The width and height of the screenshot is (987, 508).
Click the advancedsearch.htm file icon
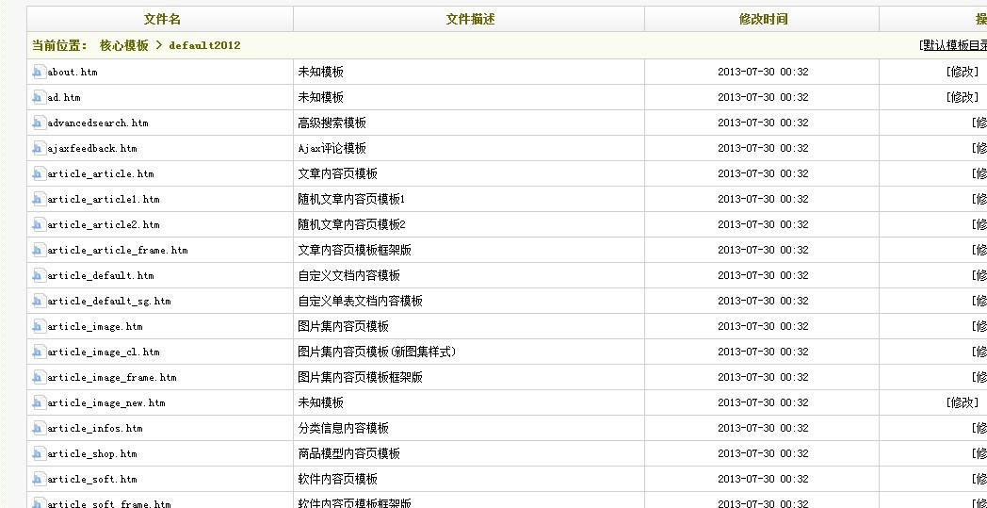click(39, 123)
